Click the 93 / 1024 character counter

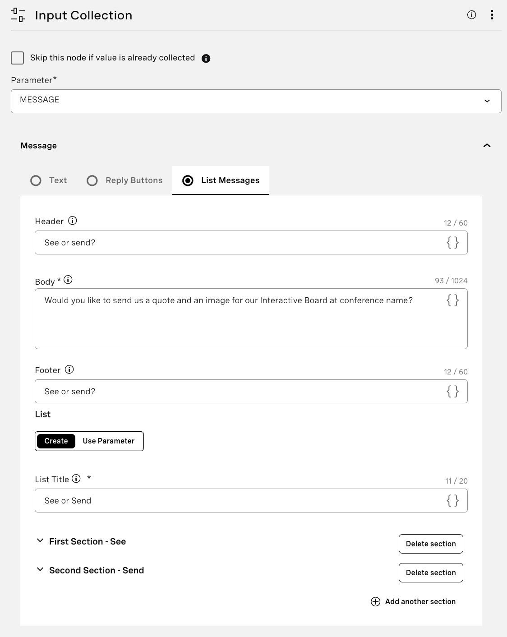pos(451,281)
